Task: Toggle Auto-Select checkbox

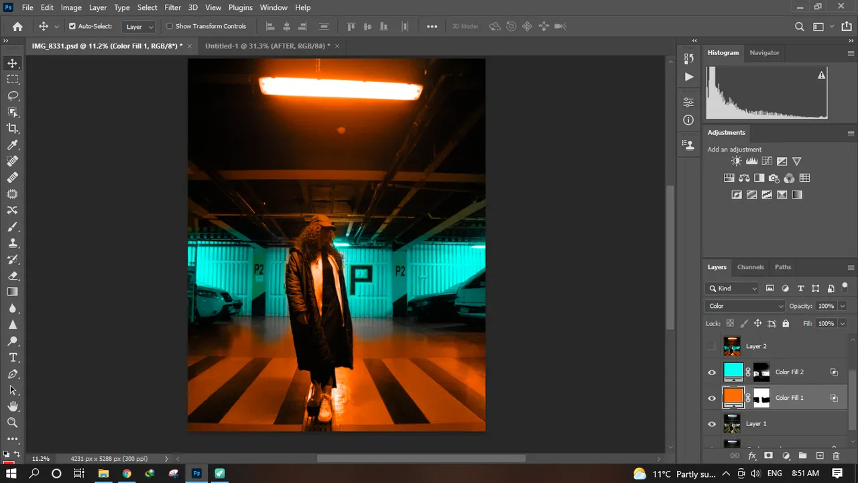Action: [x=72, y=26]
